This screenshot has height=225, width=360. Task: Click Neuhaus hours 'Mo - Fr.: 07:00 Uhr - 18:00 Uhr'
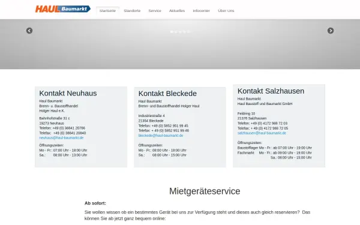[x=63, y=150]
